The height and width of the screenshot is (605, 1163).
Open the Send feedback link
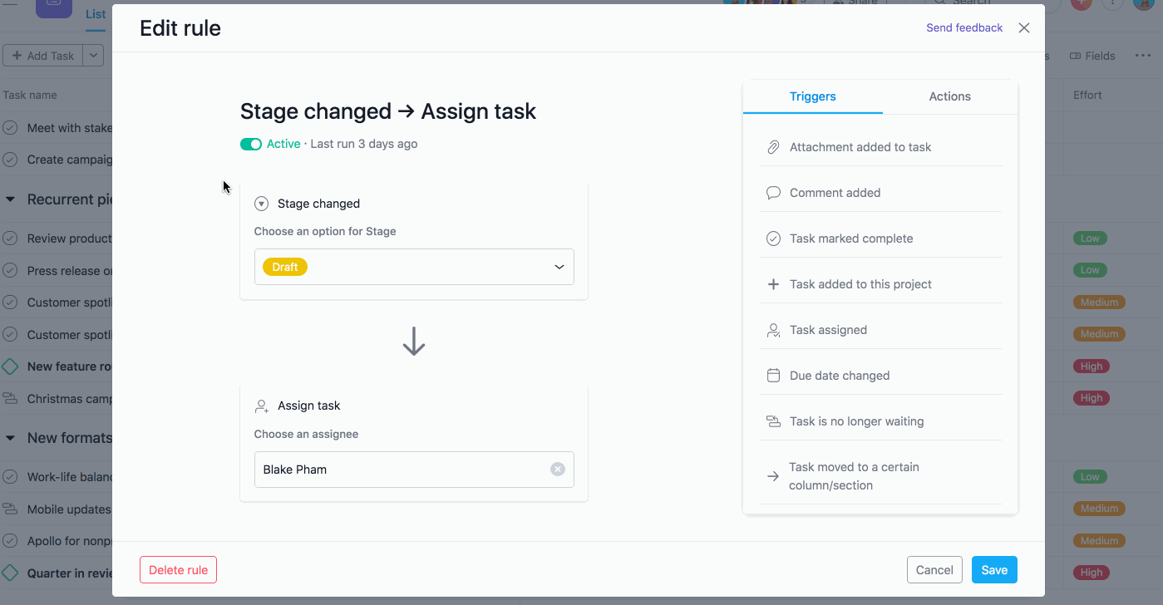click(x=964, y=27)
